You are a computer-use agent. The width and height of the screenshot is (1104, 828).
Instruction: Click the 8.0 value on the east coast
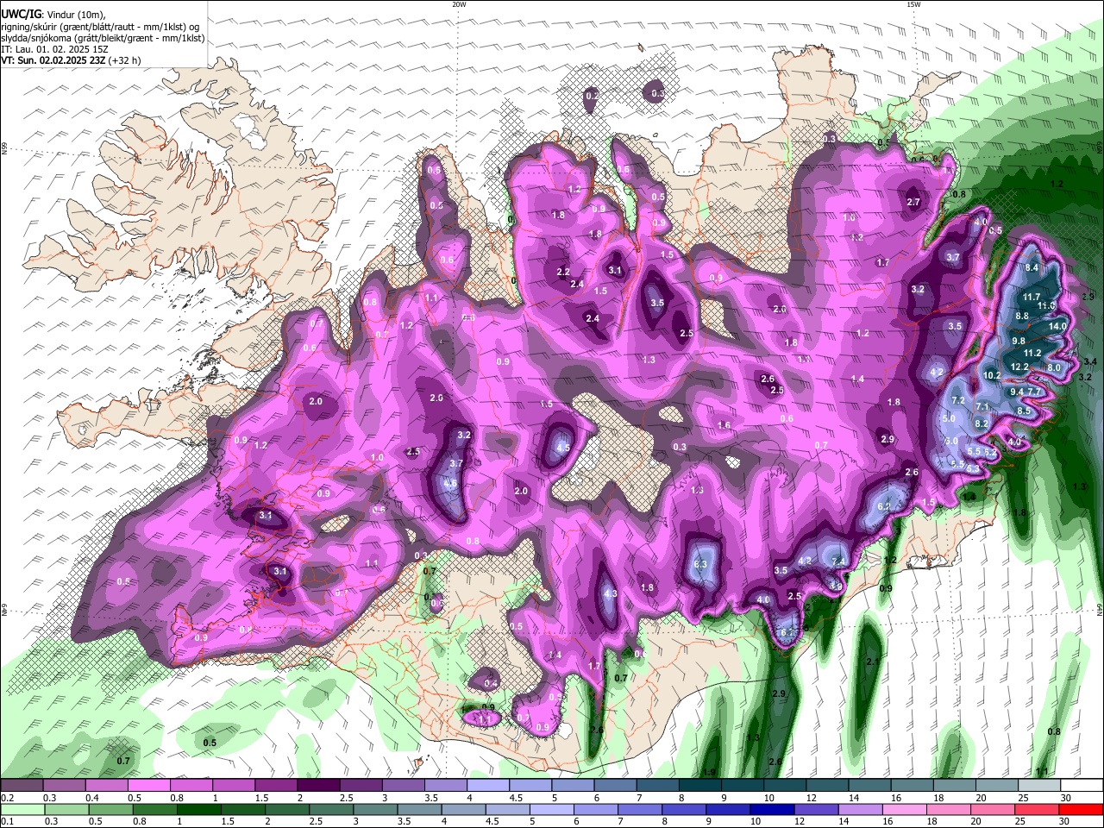1053,367
